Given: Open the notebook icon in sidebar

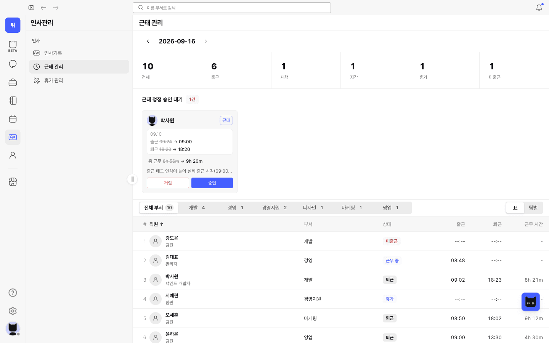Looking at the screenshot, I should click(x=13, y=101).
